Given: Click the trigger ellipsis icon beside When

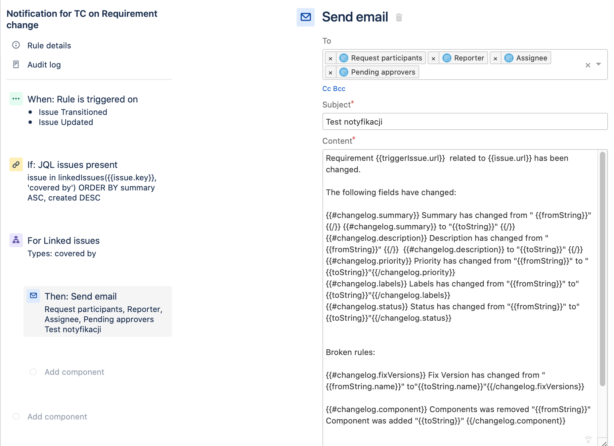Looking at the screenshot, I should [x=16, y=99].
